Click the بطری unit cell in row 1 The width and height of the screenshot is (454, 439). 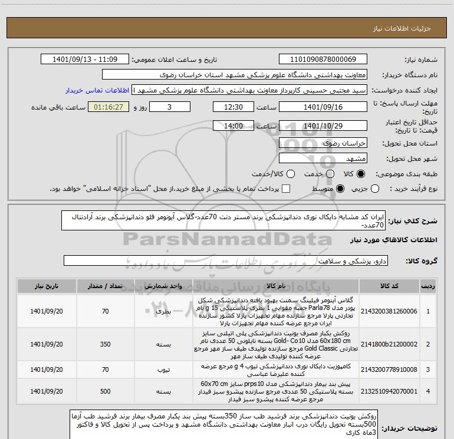click(x=163, y=311)
